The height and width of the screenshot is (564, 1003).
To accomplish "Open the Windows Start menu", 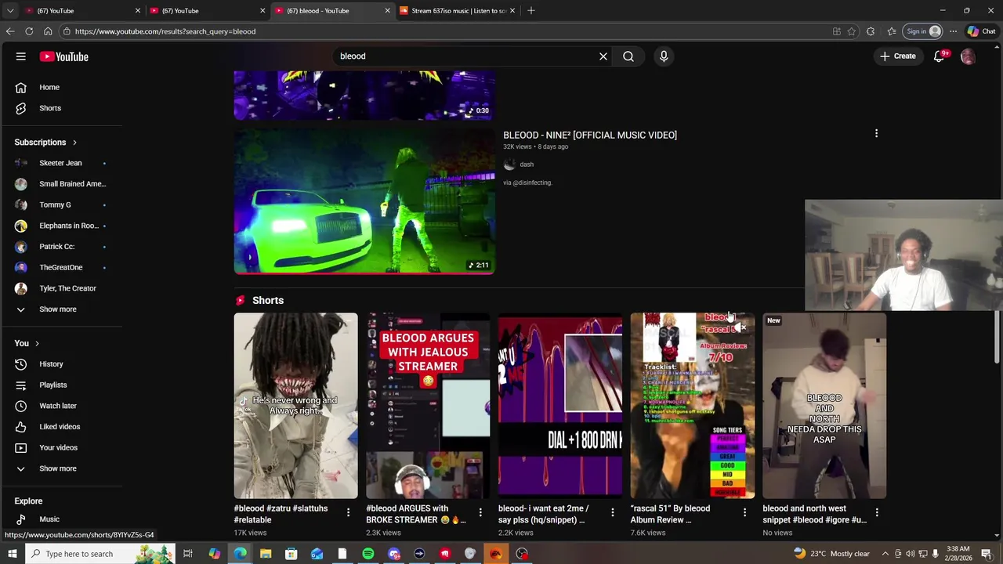I will tap(12, 554).
